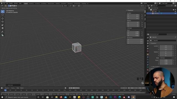Image resolution: width=177 pixels, height=99 pixels.
Task: Open the World properties tab icon
Action: (x=148, y=51)
